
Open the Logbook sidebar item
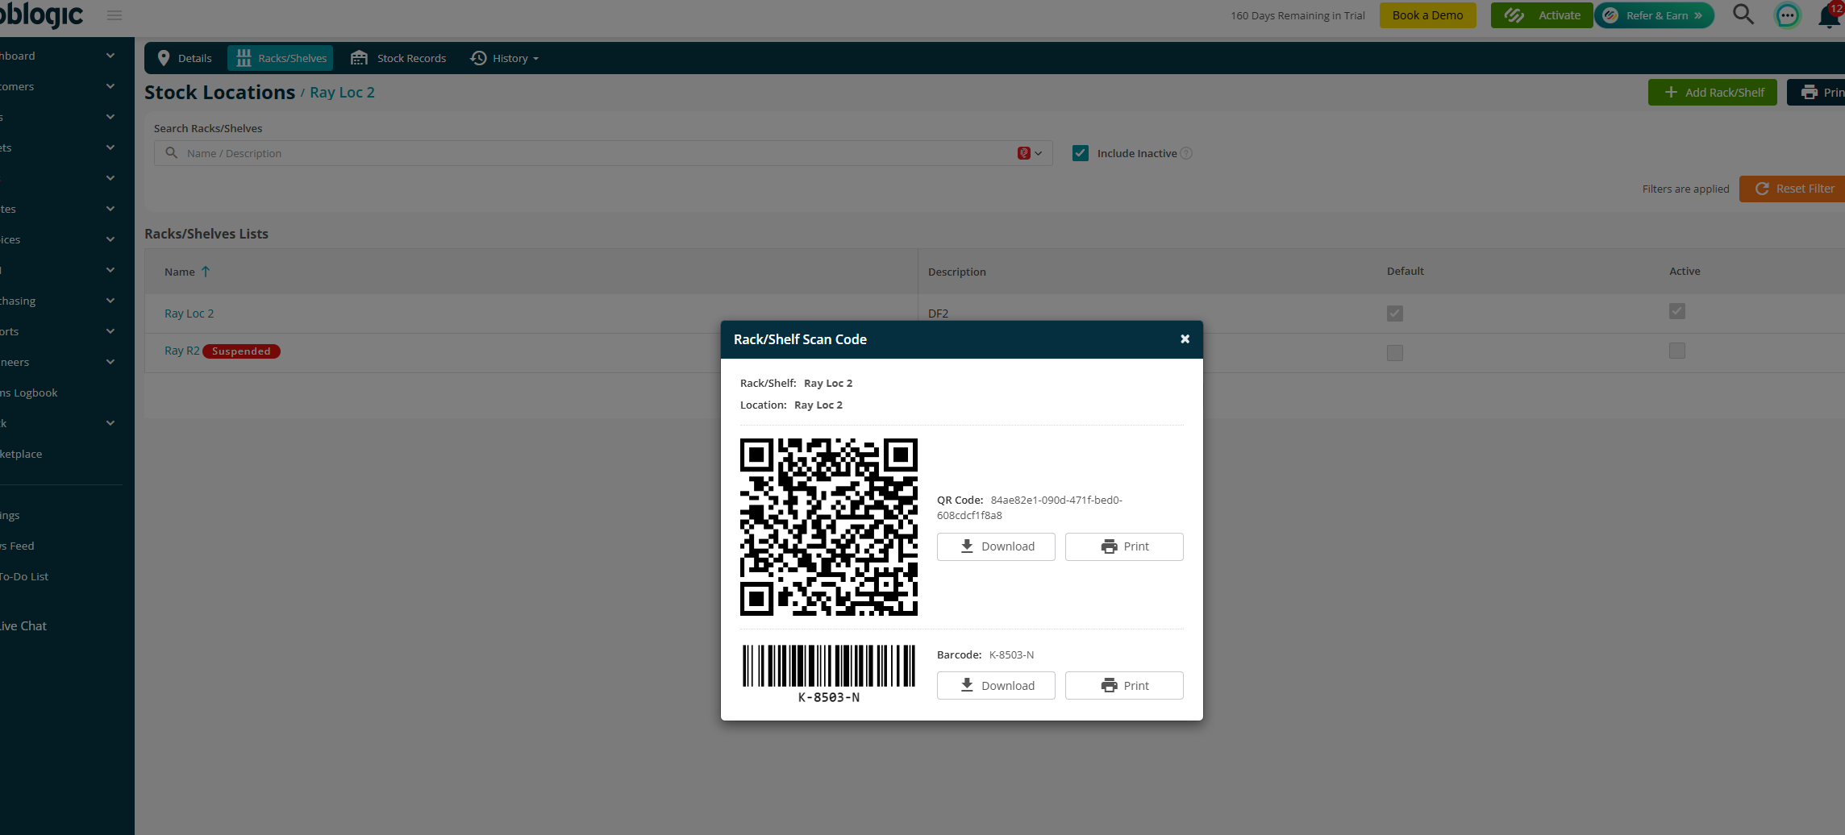point(29,393)
